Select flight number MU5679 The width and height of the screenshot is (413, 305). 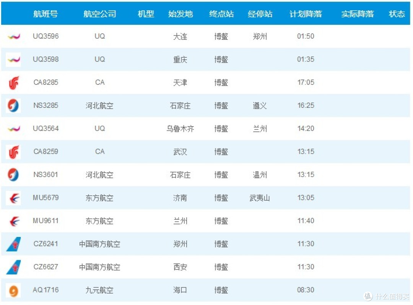click(x=46, y=198)
